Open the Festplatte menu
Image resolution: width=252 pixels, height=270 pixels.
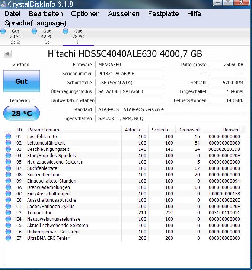pos(163,14)
